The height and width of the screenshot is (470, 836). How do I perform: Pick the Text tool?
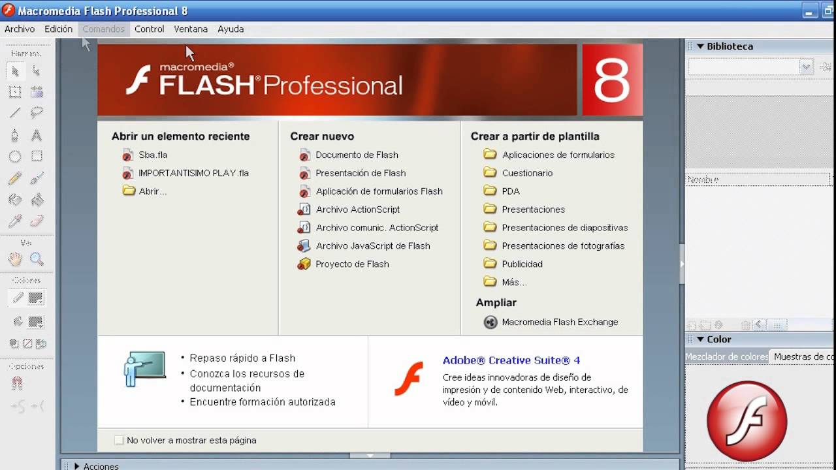(37, 135)
